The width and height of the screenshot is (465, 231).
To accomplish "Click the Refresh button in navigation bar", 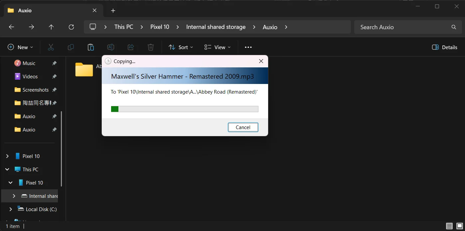I will (71, 27).
